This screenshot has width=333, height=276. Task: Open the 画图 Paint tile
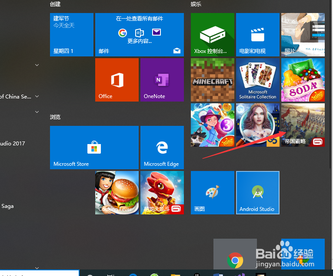pyautogui.click(x=213, y=193)
